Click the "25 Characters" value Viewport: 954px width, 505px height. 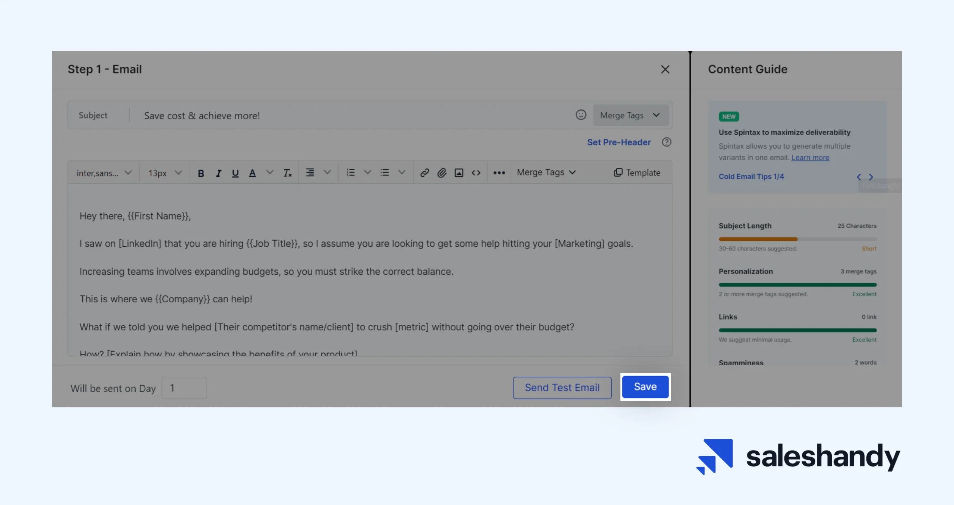pyautogui.click(x=857, y=226)
